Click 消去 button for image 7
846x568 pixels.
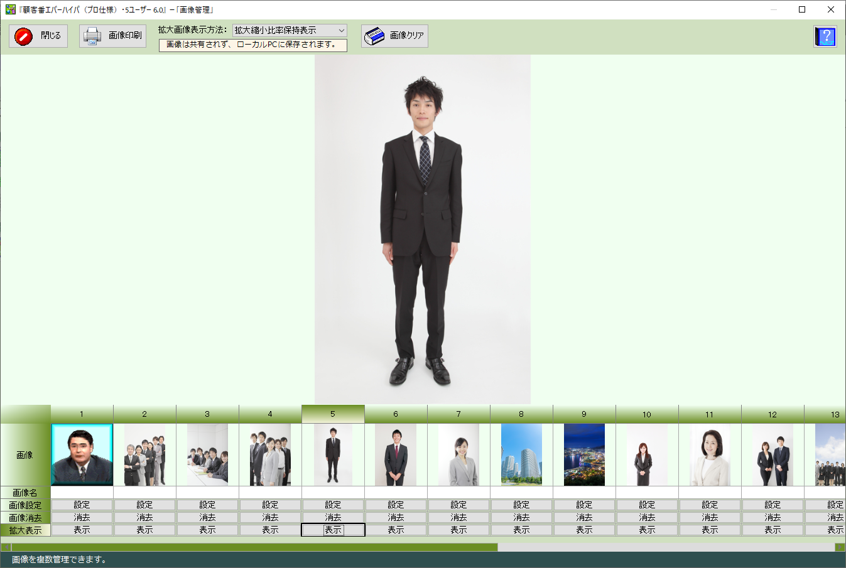[458, 517]
